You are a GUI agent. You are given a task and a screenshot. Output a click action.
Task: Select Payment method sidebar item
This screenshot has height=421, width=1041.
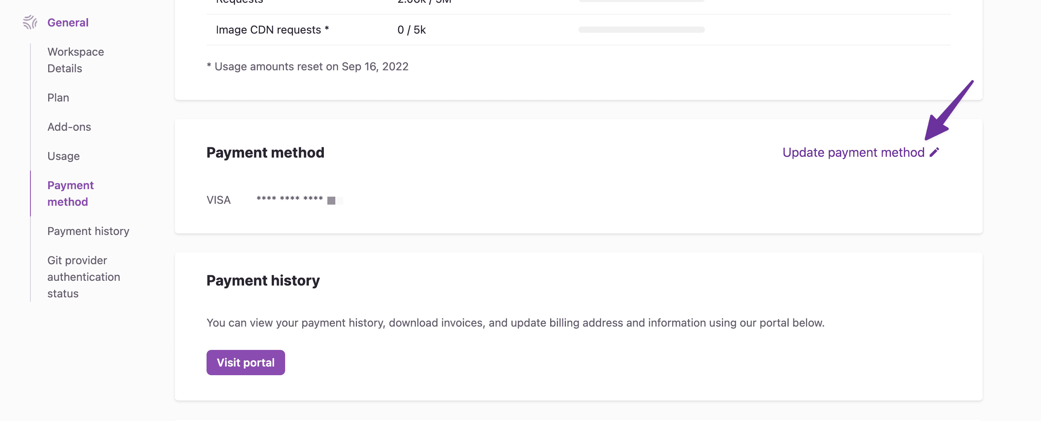(x=70, y=193)
